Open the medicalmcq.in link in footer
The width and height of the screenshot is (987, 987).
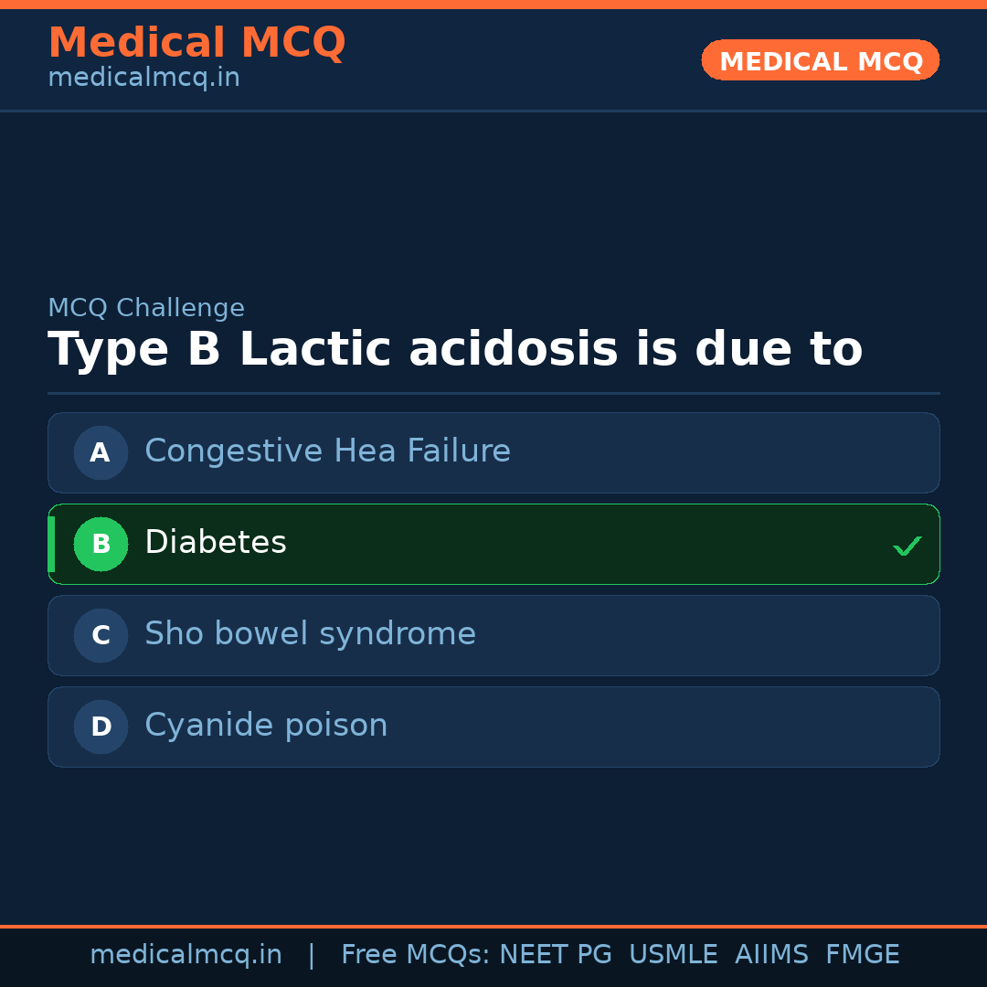click(x=186, y=955)
